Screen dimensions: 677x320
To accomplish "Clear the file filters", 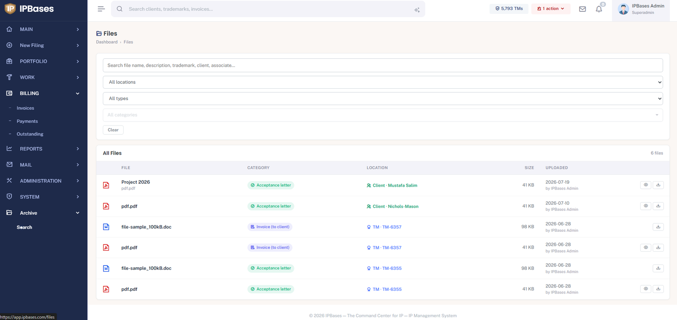I will (113, 130).
